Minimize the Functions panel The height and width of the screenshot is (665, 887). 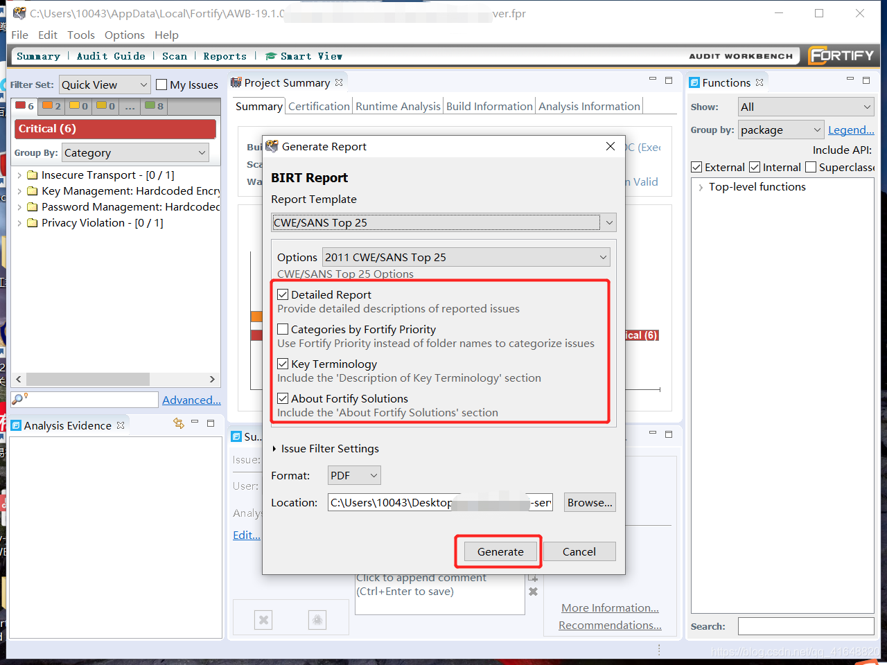coord(850,79)
